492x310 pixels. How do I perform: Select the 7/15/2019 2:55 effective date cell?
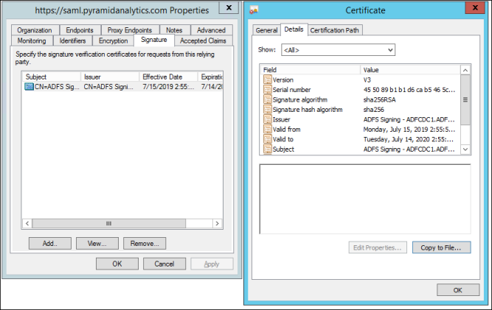click(168, 87)
